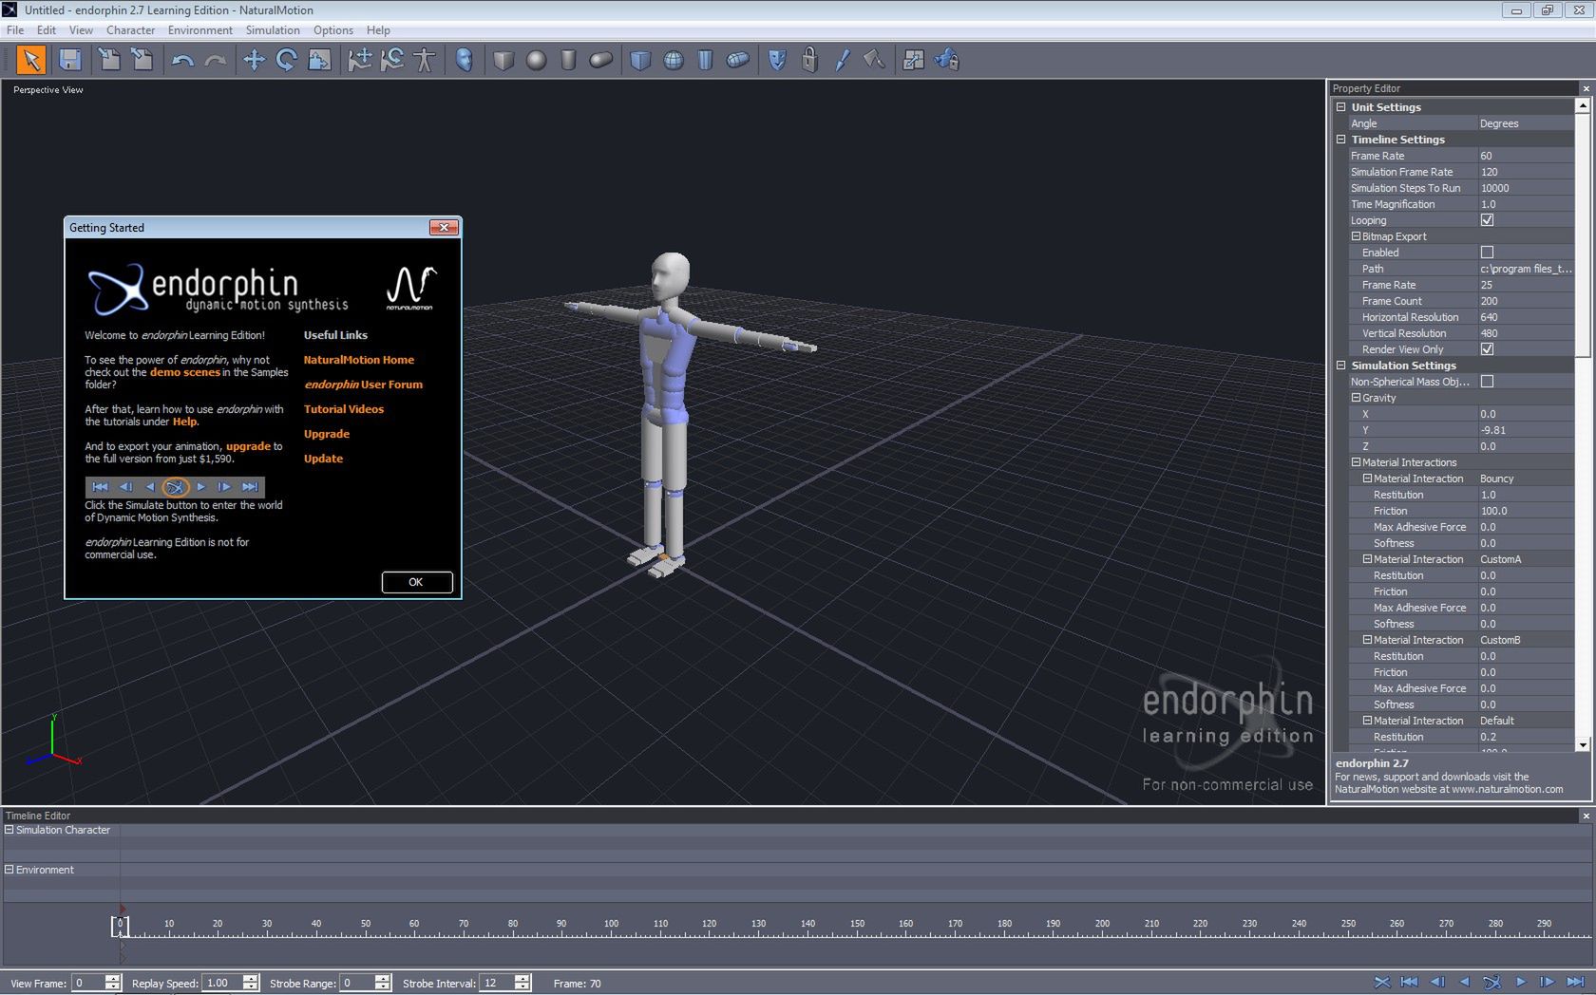Click the blue capsule icon
The image size is (1596, 995).
737,61
